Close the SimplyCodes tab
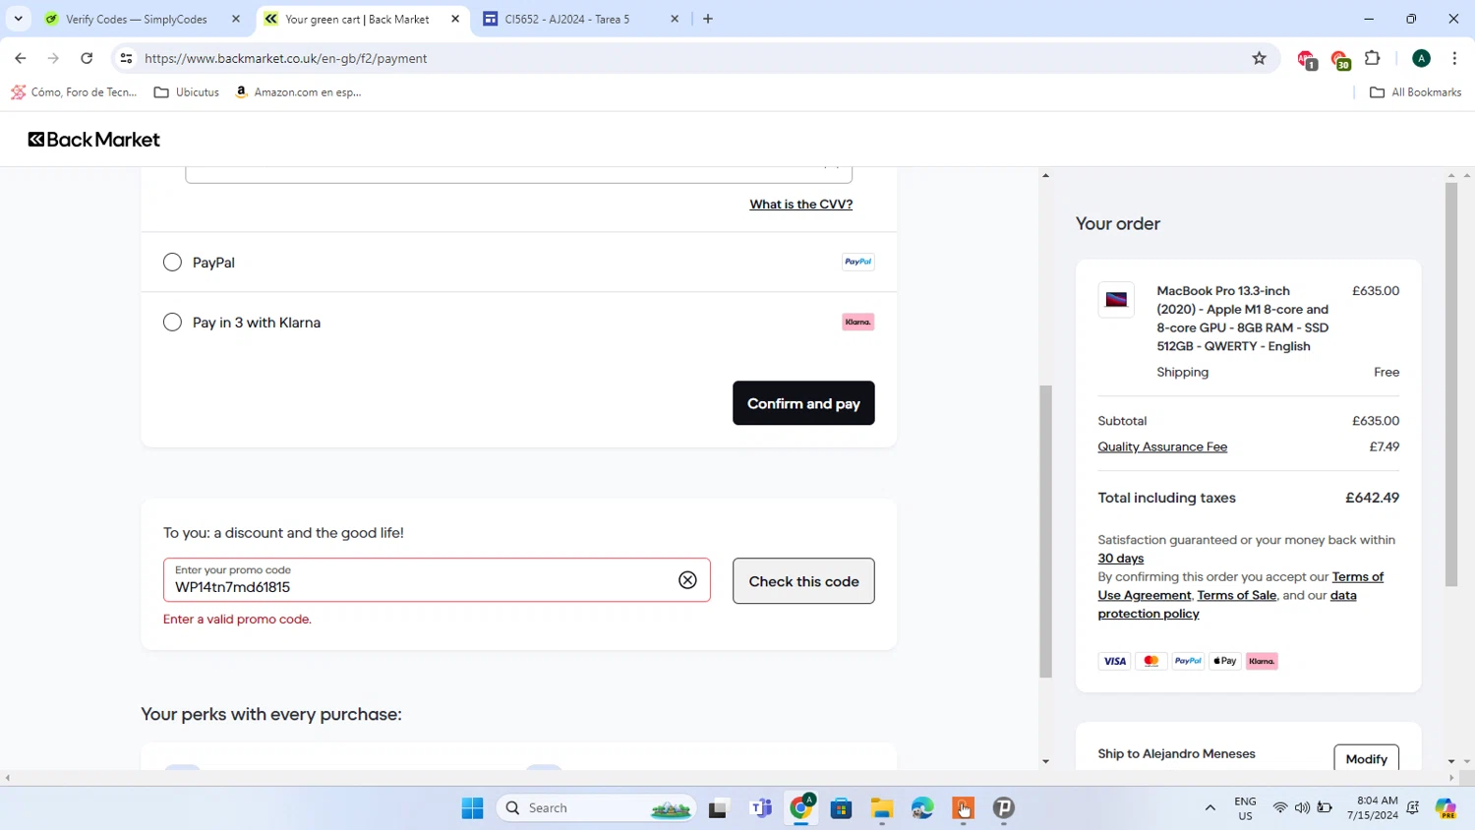The height and width of the screenshot is (830, 1475). [236, 19]
